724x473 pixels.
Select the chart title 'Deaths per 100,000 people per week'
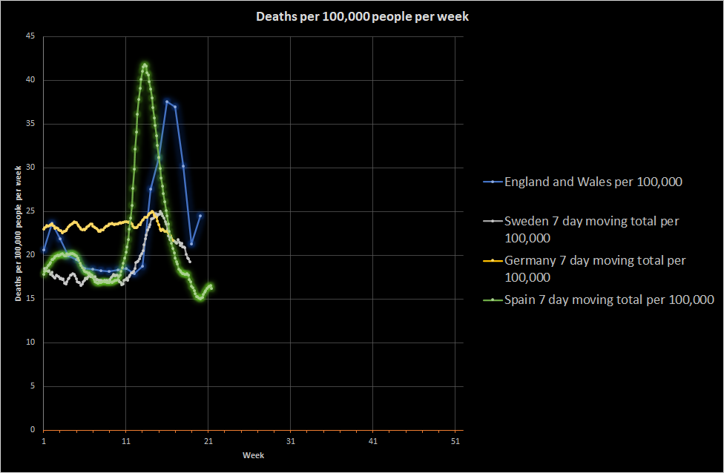(363, 16)
